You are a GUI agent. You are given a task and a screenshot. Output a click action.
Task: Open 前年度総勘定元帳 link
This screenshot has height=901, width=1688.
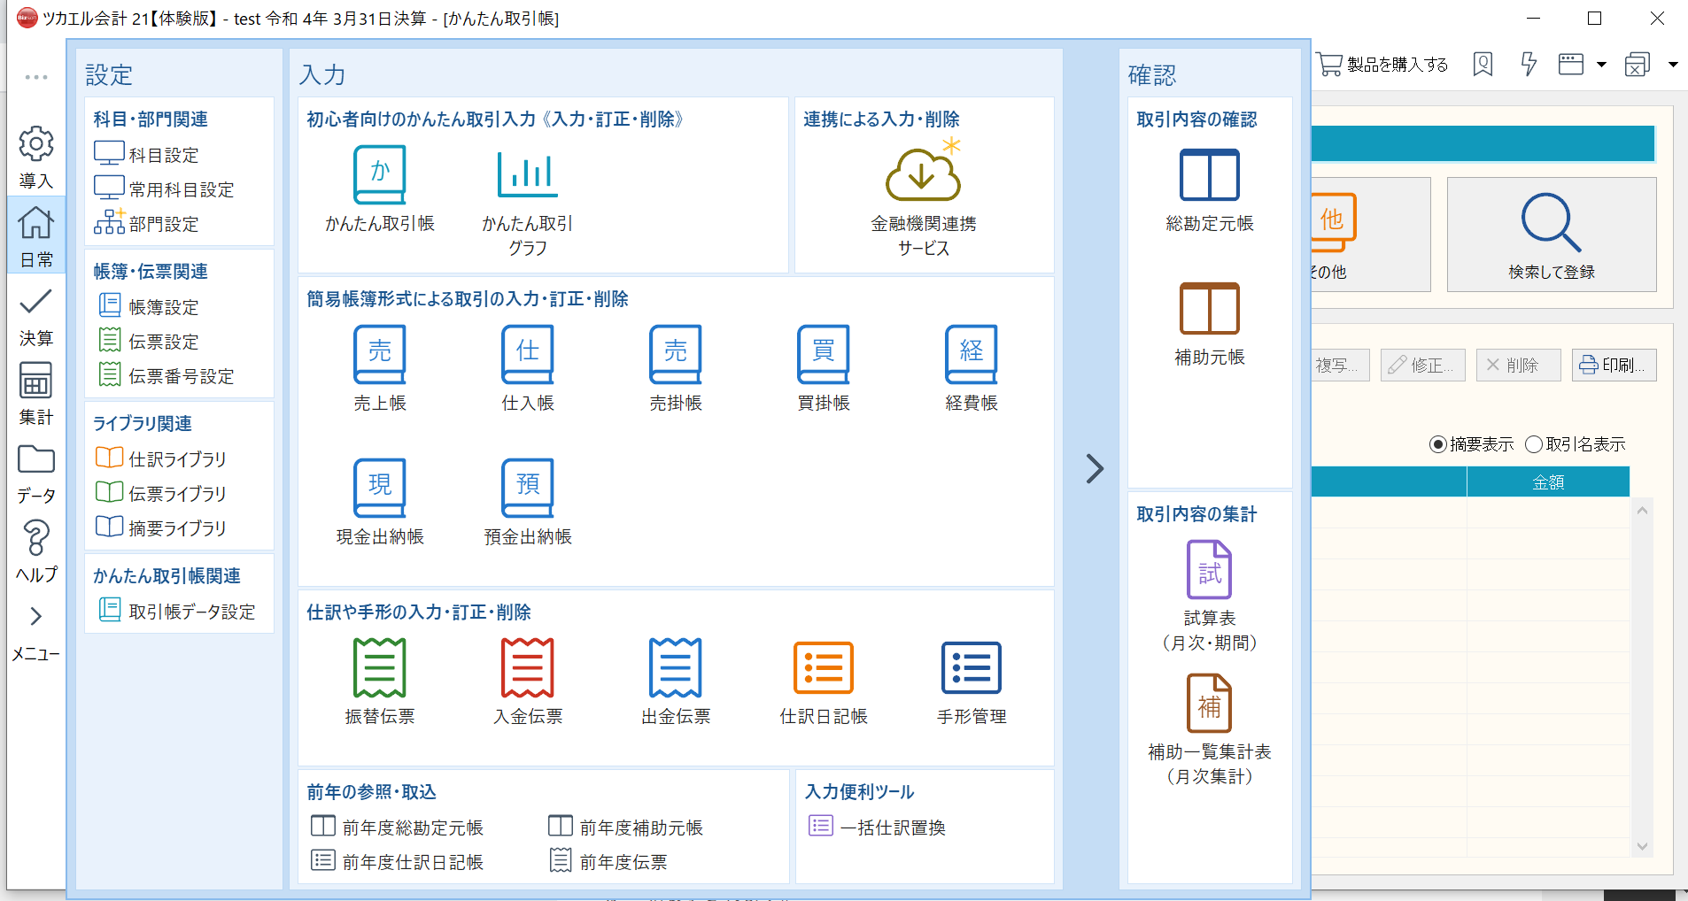397,827
